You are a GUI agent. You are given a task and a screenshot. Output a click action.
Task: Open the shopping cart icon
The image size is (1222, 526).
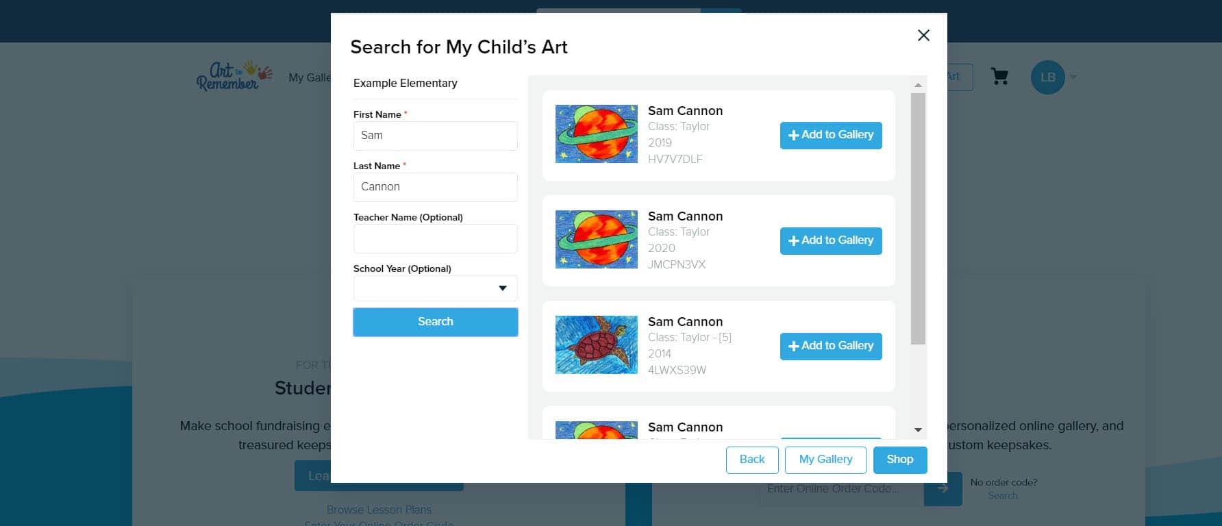coord(999,77)
